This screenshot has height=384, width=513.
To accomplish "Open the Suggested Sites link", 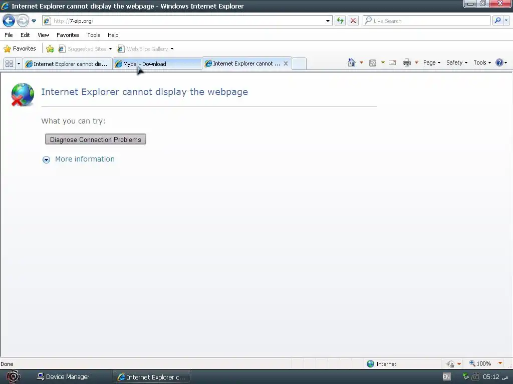I will pos(85,49).
